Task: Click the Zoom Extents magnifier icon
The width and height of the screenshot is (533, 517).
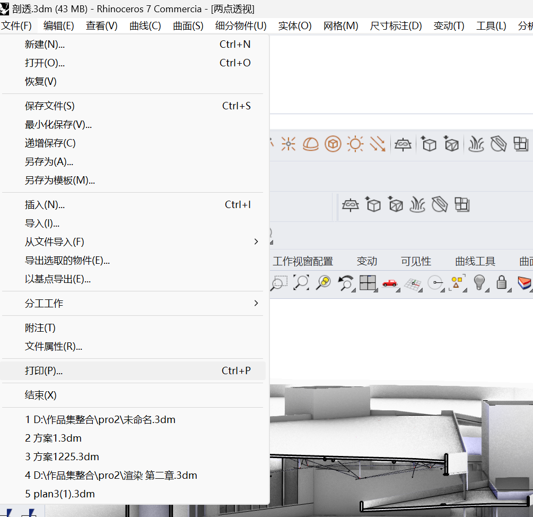Action: pos(301,283)
